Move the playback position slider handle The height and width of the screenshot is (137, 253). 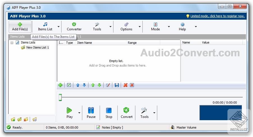tap(60, 97)
